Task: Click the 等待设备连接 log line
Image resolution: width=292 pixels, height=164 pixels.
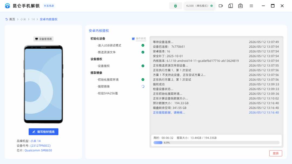Action: pyautogui.click(x=163, y=42)
